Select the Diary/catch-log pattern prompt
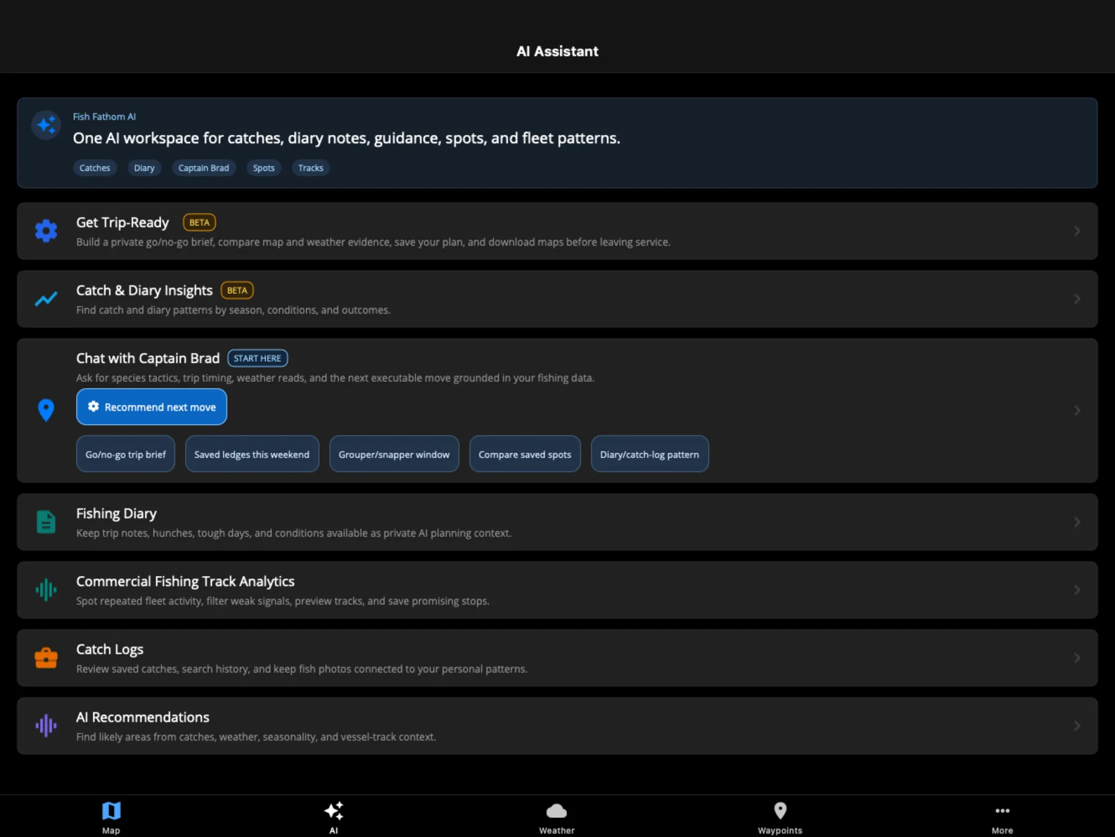1115x837 pixels. point(650,454)
